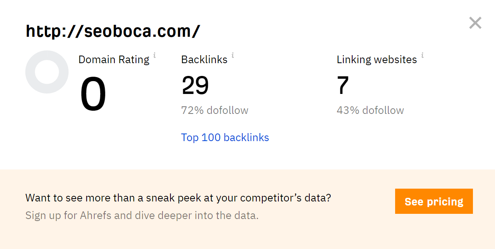Image resolution: width=495 pixels, height=249 pixels.
Task: Click the Domain Rating label
Action: [114, 60]
